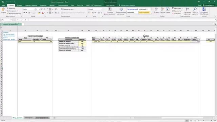Click the Общий доступ share button
Screen dimensions: 217x122
(x=209, y=5)
